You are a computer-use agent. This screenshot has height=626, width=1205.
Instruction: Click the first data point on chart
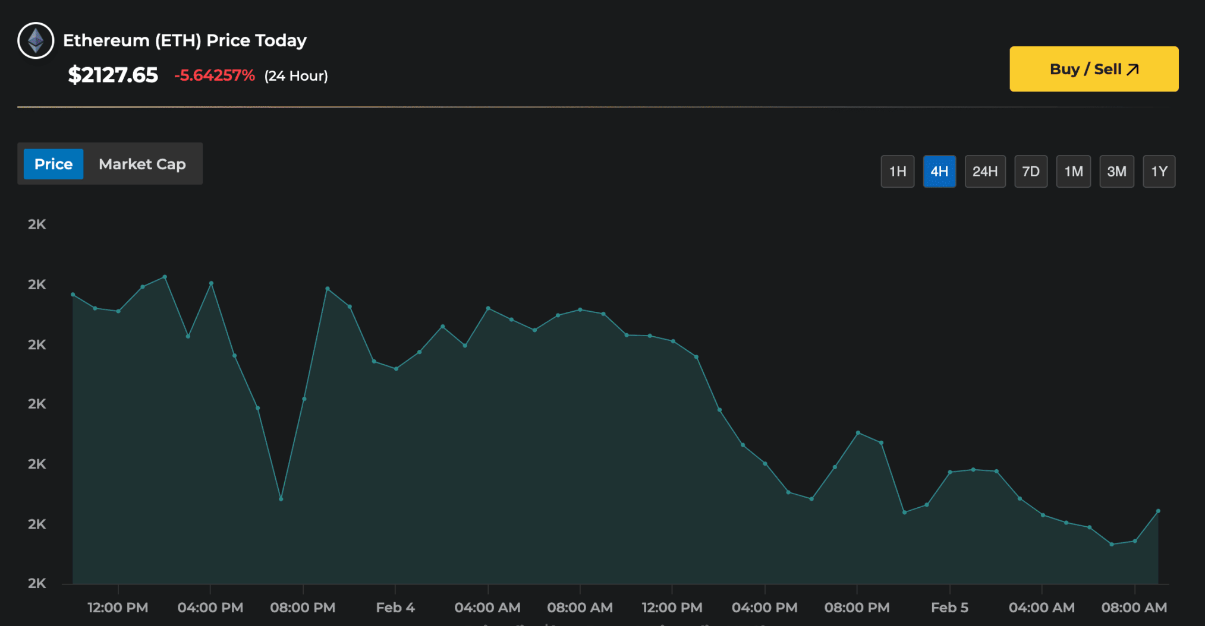coord(73,294)
